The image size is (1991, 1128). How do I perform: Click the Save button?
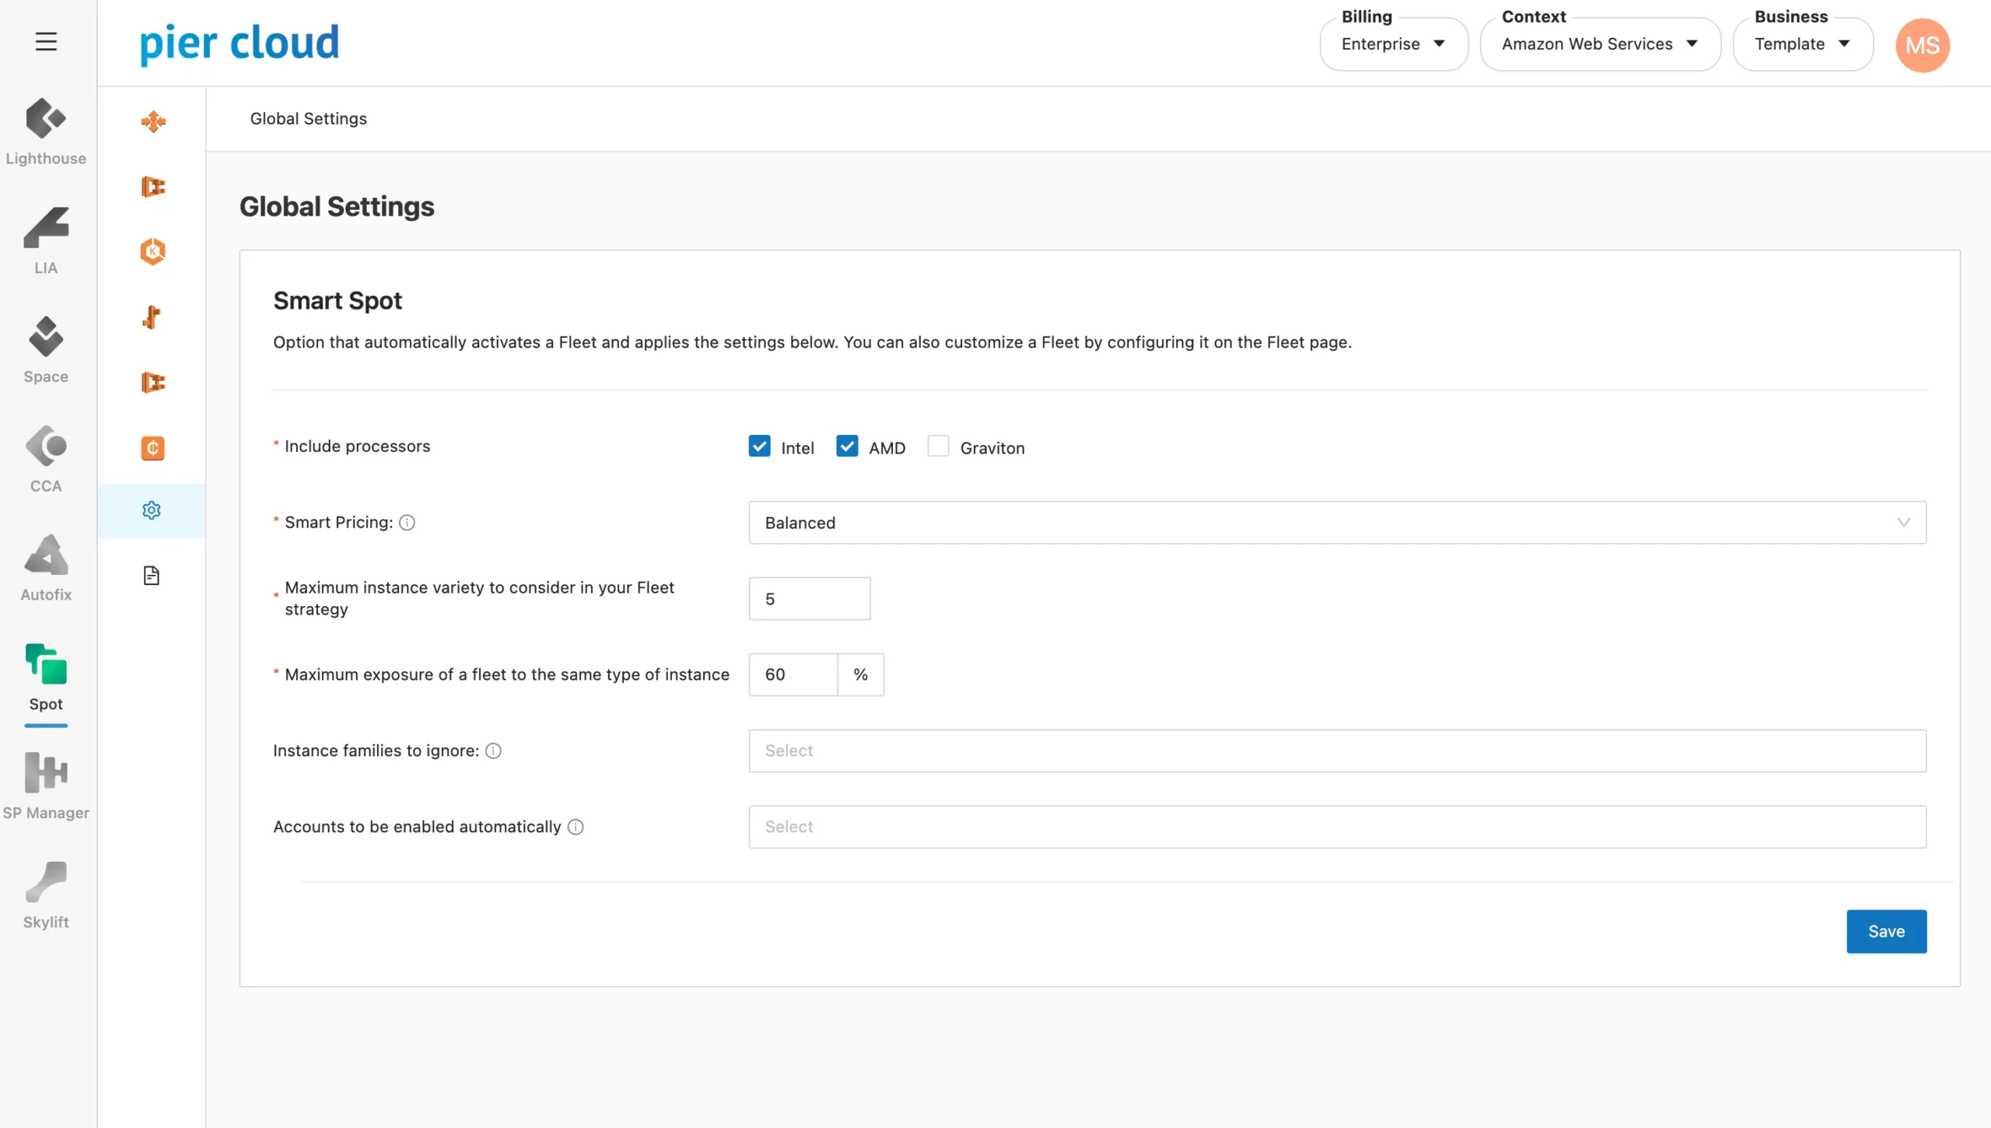pos(1886,931)
